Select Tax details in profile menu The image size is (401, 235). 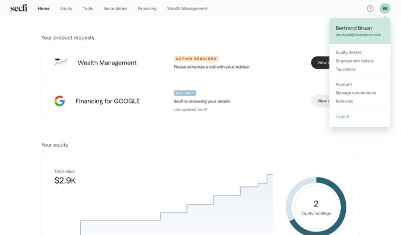tap(345, 69)
